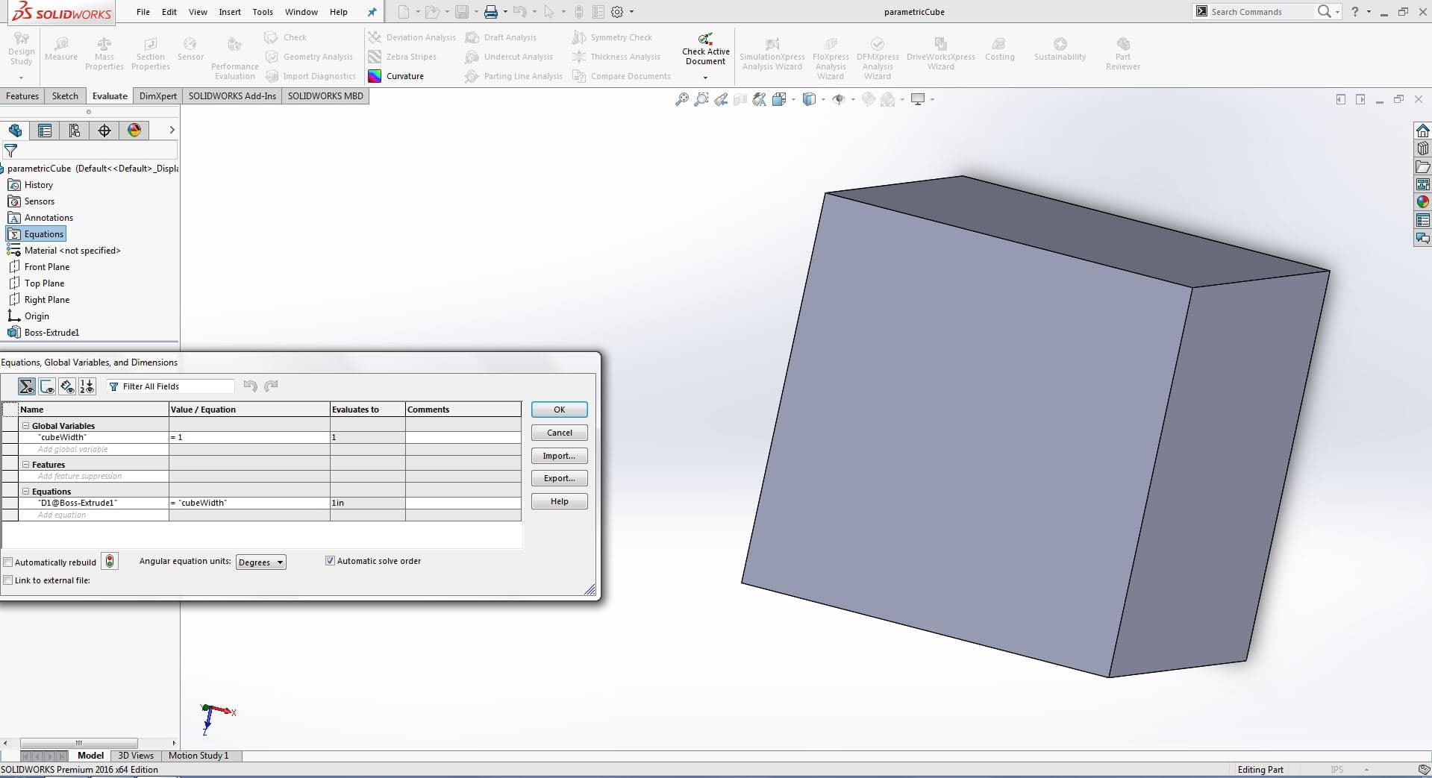This screenshot has height=778, width=1432.
Task: Click the Export... button
Action: pos(560,478)
